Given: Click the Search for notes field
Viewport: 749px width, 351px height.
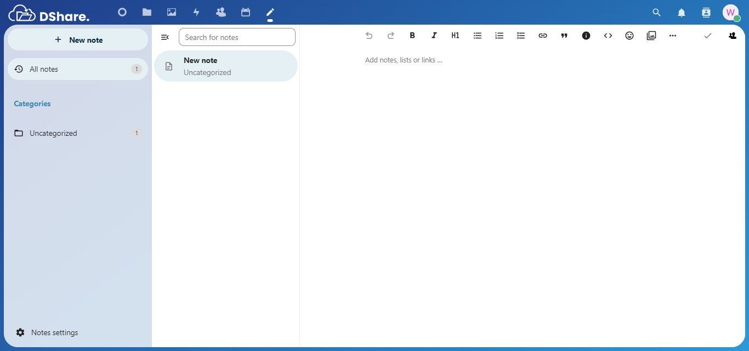Looking at the screenshot, I should (x=237, y=37).
